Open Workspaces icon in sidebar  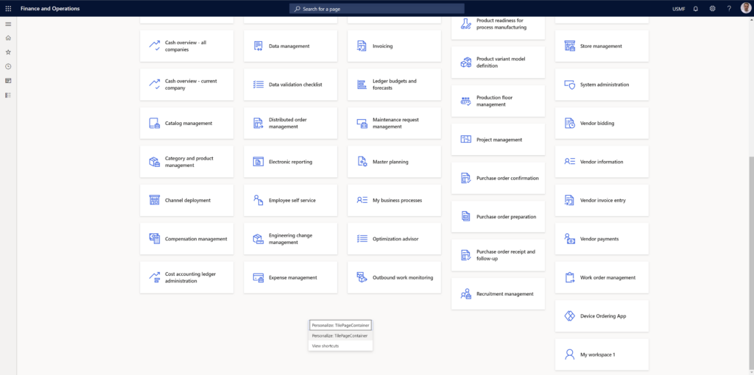coord(8,81)
